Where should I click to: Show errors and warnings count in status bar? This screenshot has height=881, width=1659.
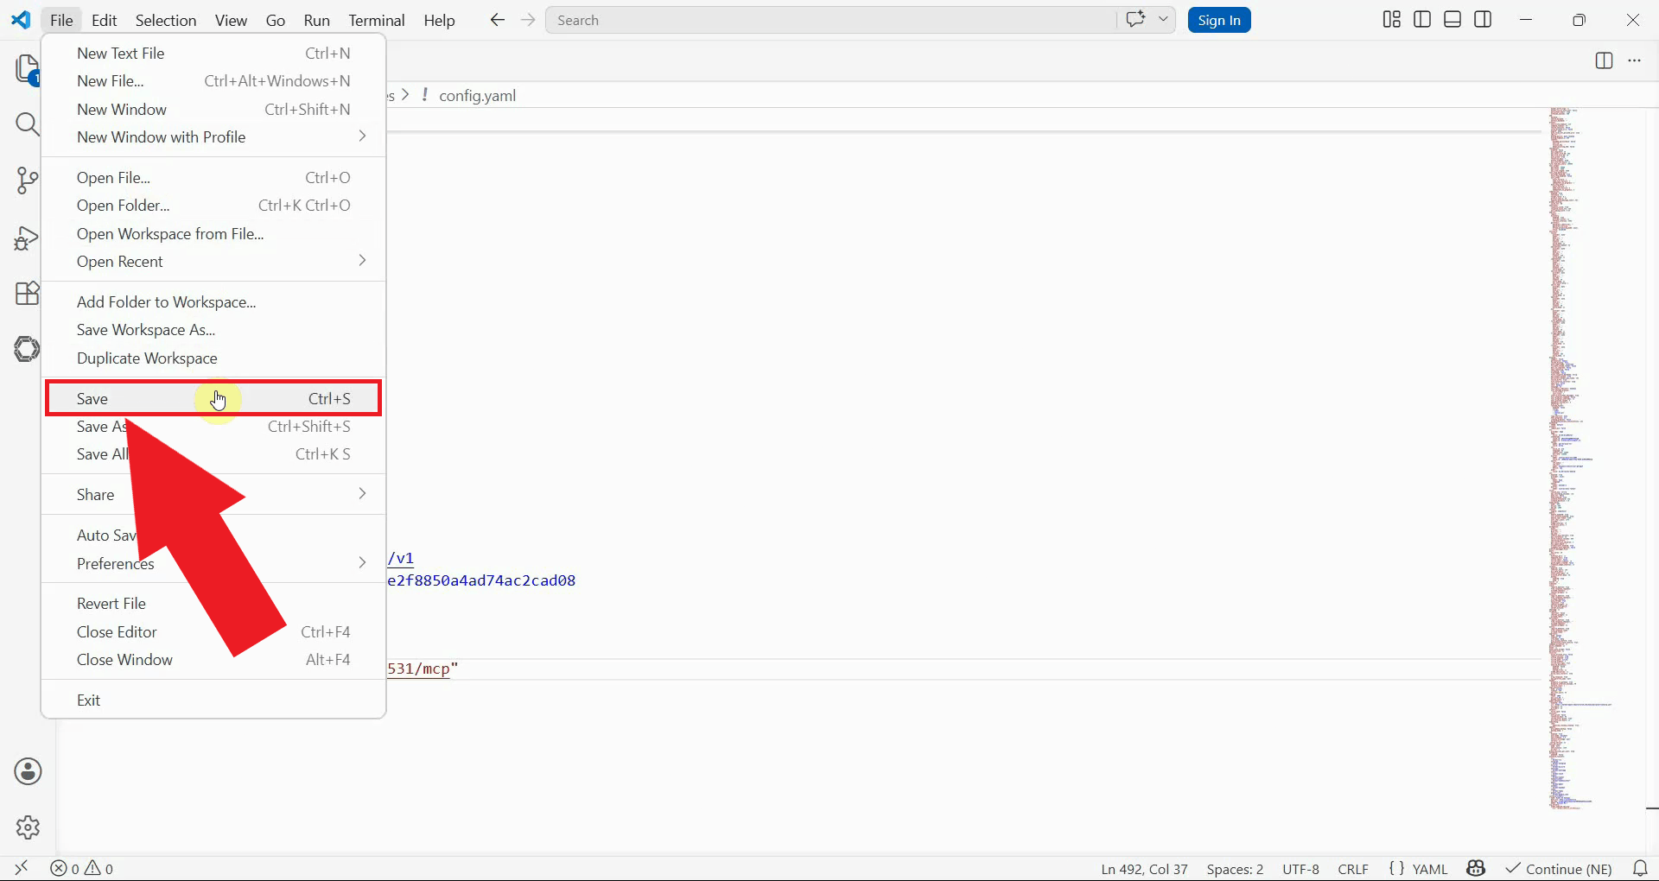pyautogui.click(x=82, y=869)
